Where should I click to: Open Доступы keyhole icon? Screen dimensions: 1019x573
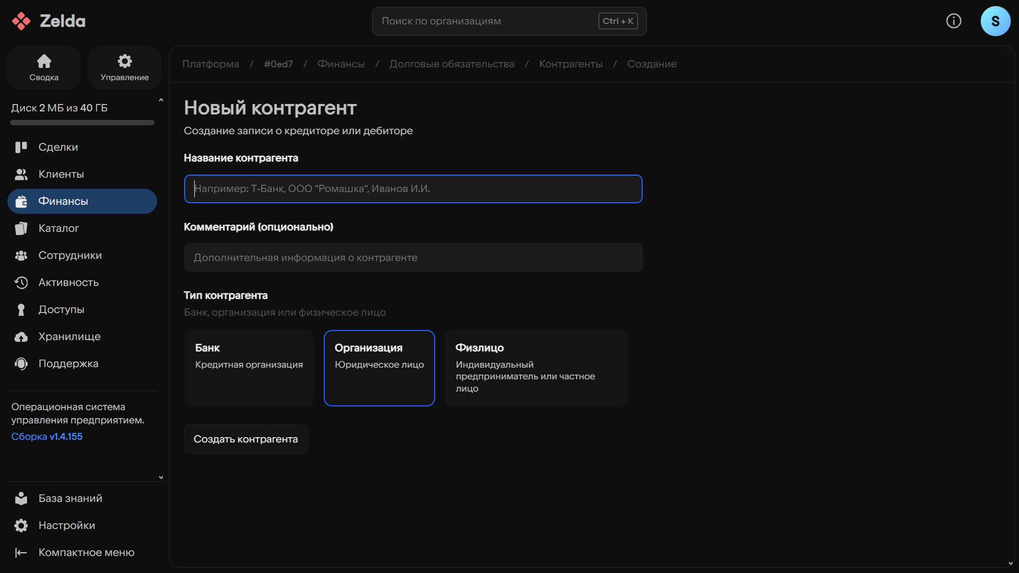[21, 310]
